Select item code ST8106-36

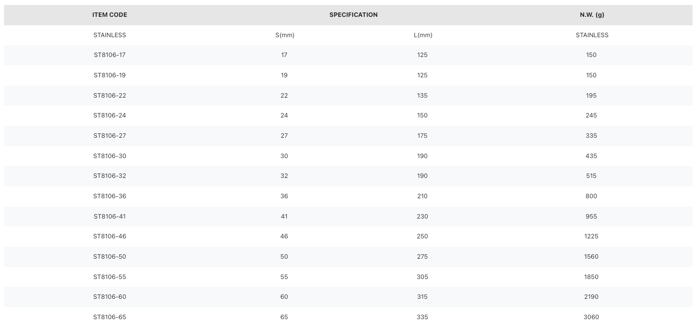coord(110,196)
